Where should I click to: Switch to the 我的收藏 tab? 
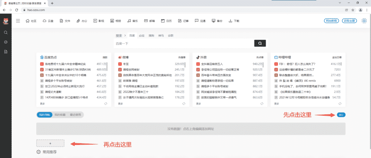(x=60, y=115)
